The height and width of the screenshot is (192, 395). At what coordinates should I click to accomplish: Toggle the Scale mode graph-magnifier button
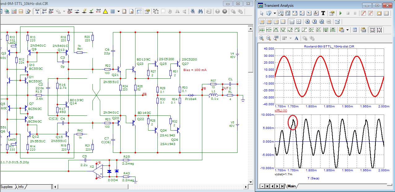281,13
